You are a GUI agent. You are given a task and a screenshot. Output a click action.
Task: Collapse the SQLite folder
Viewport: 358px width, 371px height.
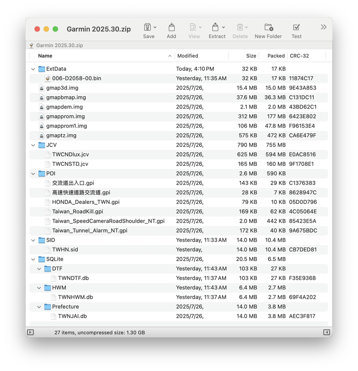pos(33,259)
